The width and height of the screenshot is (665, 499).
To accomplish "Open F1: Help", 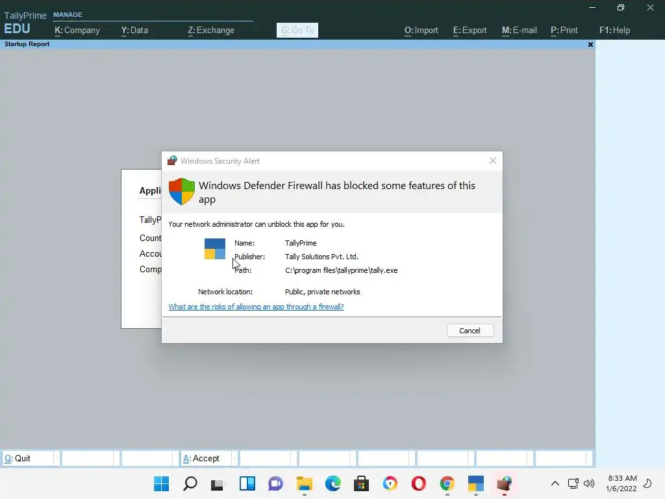I will [614, 30].
